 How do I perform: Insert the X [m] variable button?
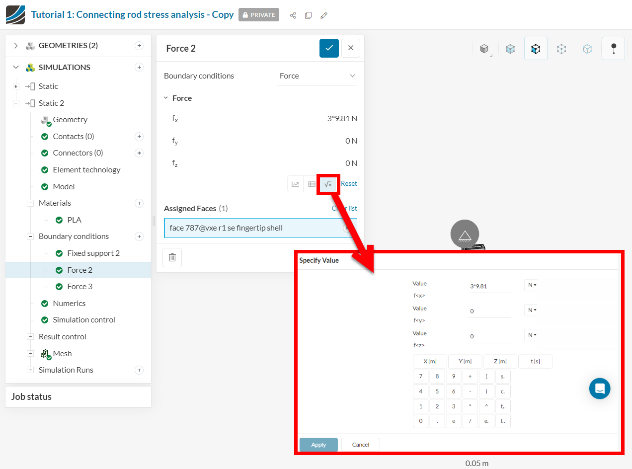(x=430, y=362)
